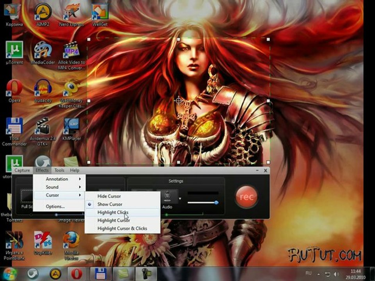
Task: Click the green notes icon in taskbar
Action: point(123,274)
